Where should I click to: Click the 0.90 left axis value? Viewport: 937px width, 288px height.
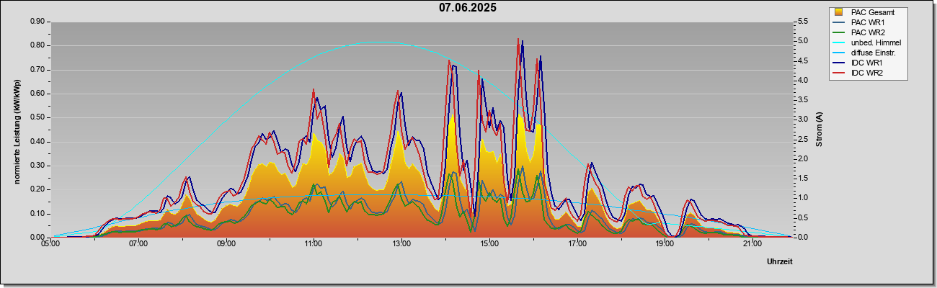38,22
